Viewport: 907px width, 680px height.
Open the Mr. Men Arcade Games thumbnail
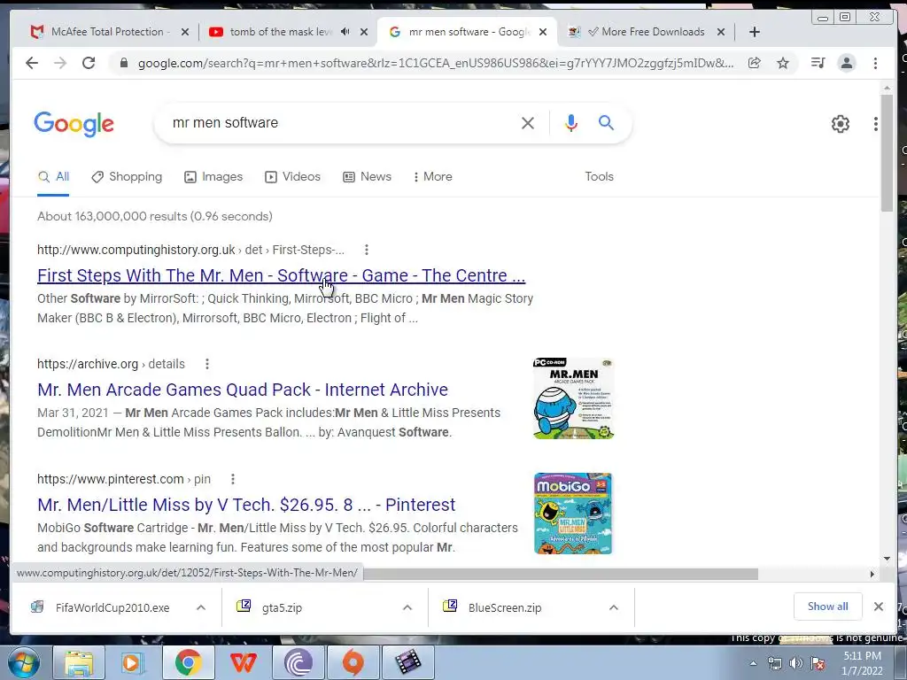(x=573, y=398)
